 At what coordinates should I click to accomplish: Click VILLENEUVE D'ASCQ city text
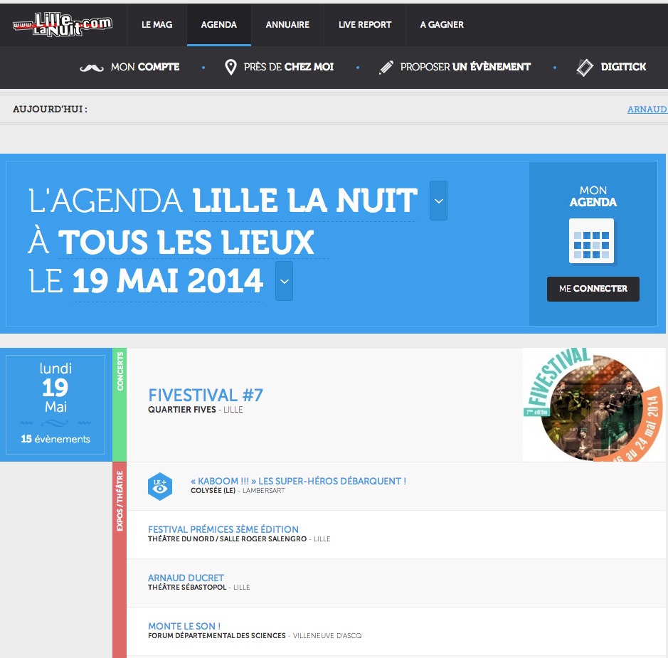click(x=327, y=636)
